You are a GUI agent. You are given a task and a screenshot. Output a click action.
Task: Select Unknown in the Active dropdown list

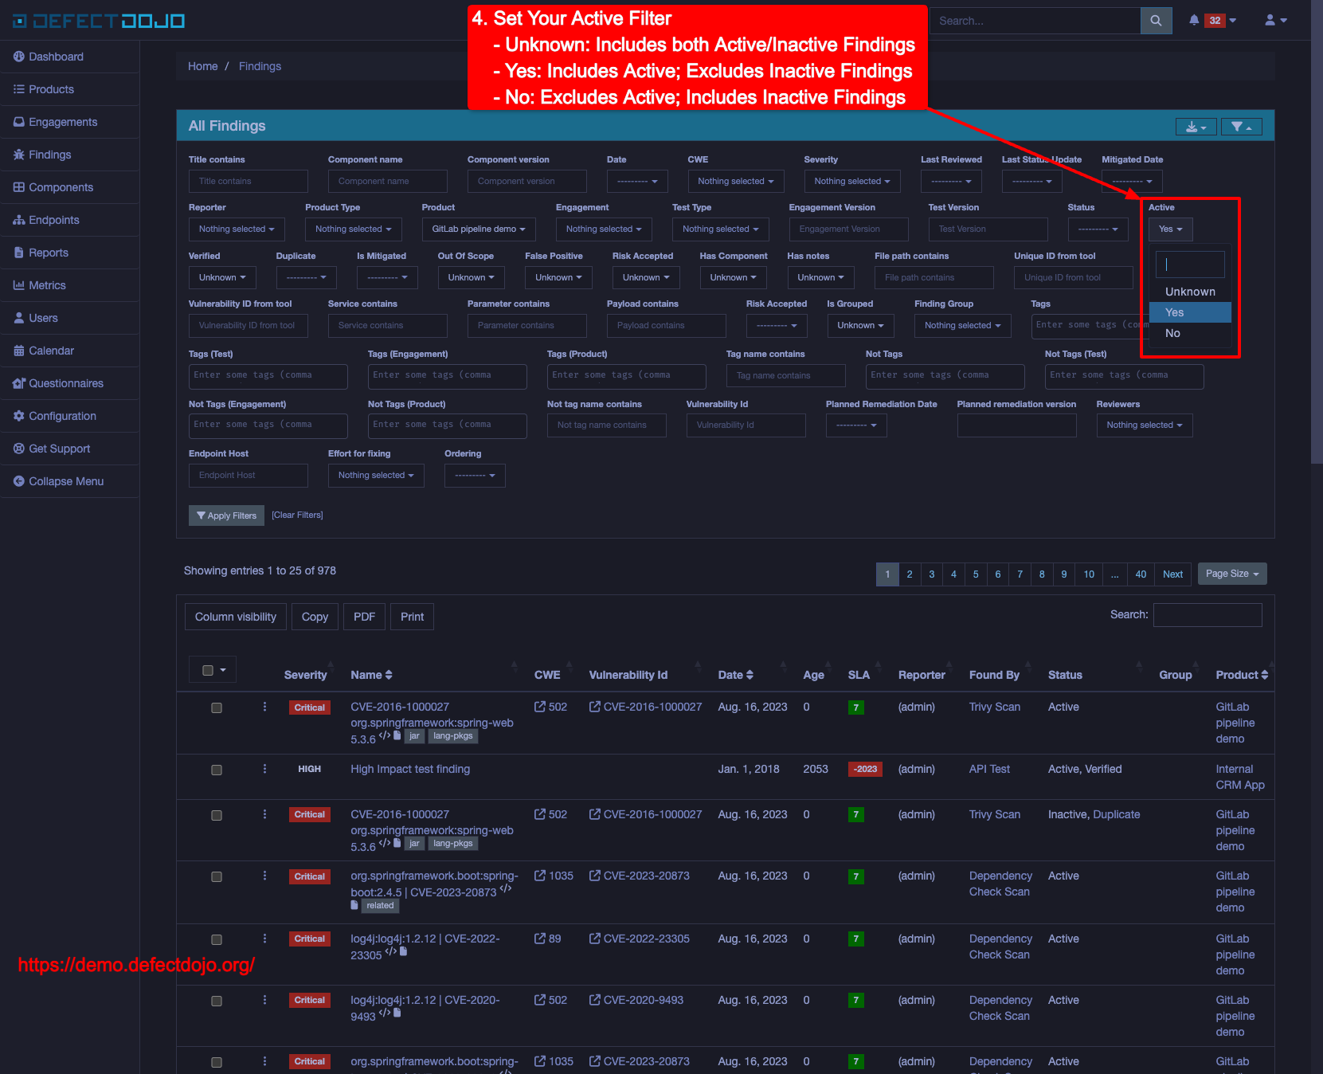pyautogui.click(x=1190, y=292)
